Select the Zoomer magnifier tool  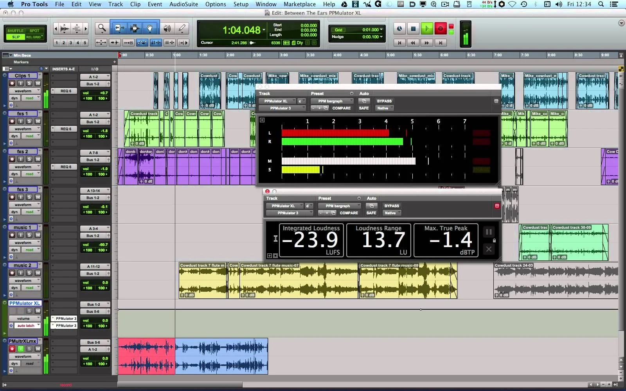(102, 28)
